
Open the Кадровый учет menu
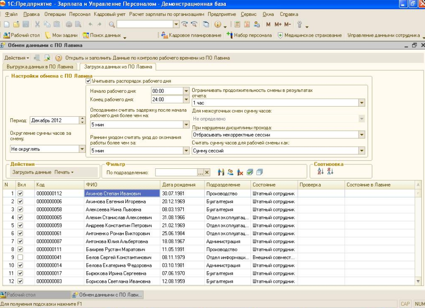coord(110,14)
